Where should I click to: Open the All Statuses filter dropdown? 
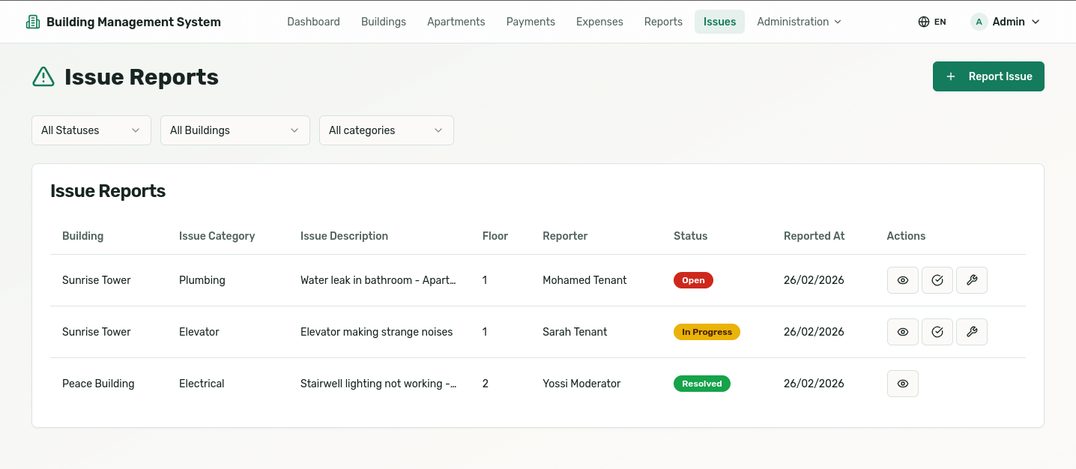91,130
